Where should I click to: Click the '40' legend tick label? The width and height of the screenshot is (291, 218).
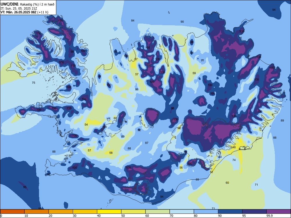click(99, 216)
